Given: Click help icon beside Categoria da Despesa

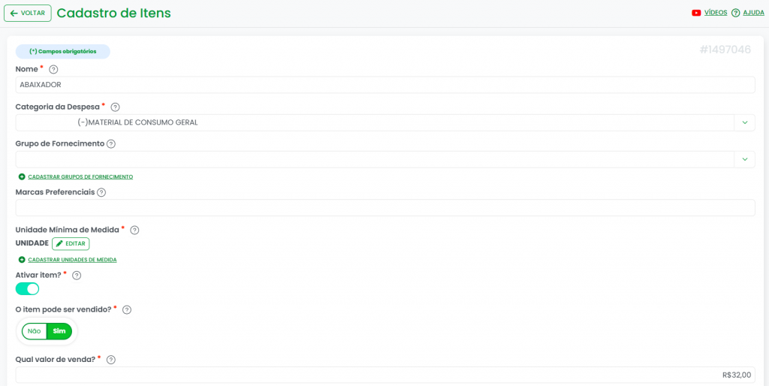Looking at the screenshot, I should coord(115,107).
